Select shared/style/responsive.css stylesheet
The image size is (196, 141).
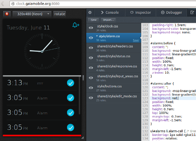(114, 68)
